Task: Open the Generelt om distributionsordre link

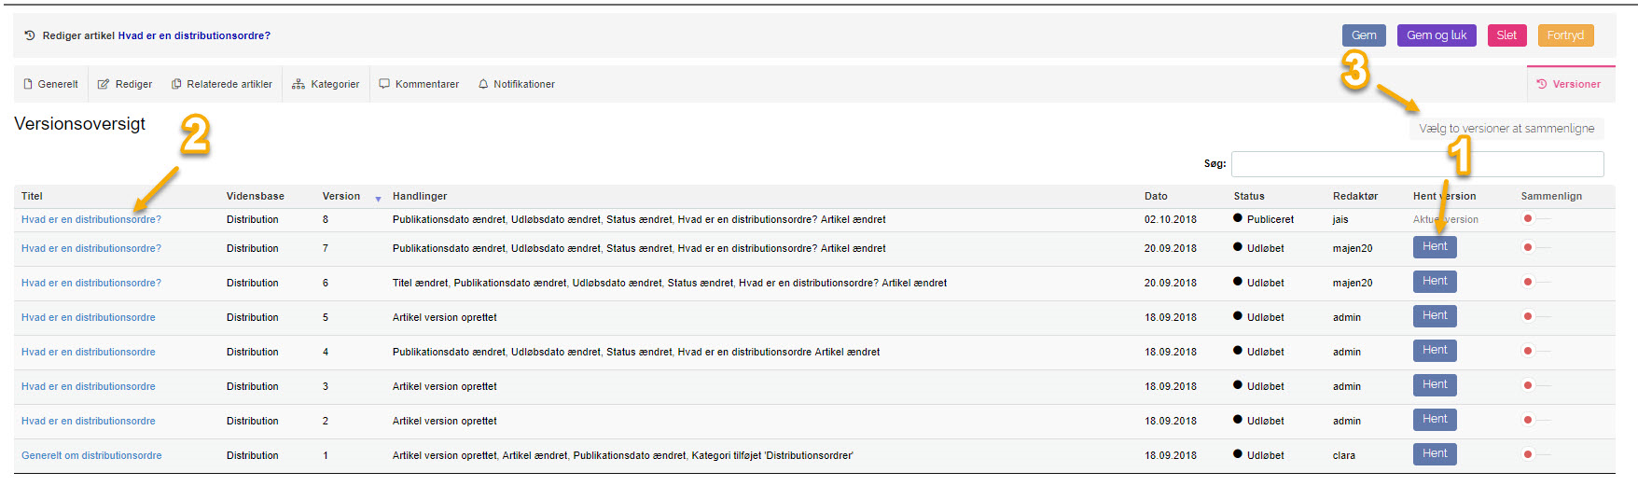Action: click(x=91, y=455)
